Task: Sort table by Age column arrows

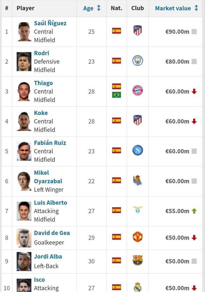Action: (99, 8)
